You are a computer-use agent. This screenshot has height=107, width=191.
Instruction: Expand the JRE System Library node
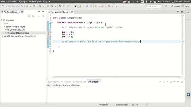pyautogui.click(x=3, y=36)
